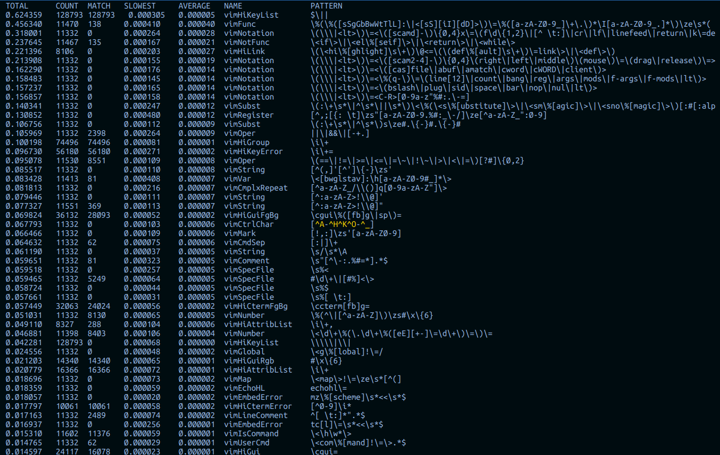Click the pattern \s/\s*\A
Screen dimensions: 720x455
[329, 251]
